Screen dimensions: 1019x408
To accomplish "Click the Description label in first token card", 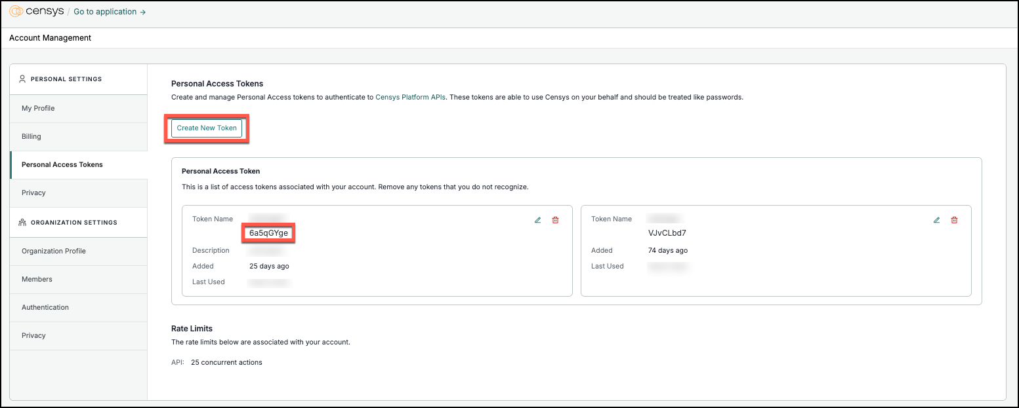I will 211,251.
